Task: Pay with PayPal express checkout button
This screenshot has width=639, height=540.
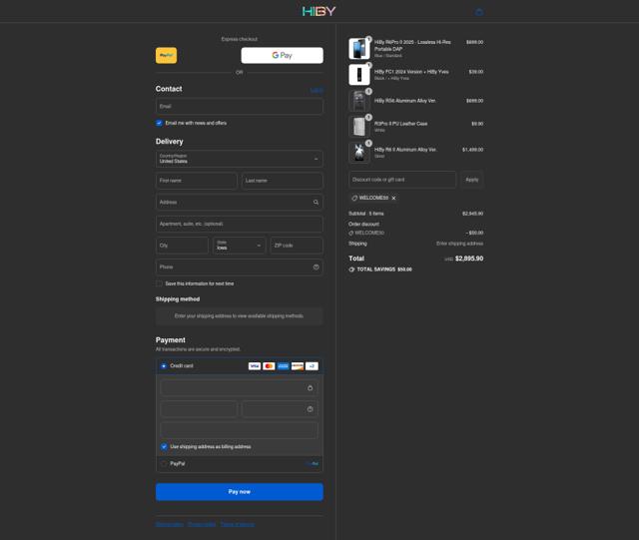Action: [167, 56]
